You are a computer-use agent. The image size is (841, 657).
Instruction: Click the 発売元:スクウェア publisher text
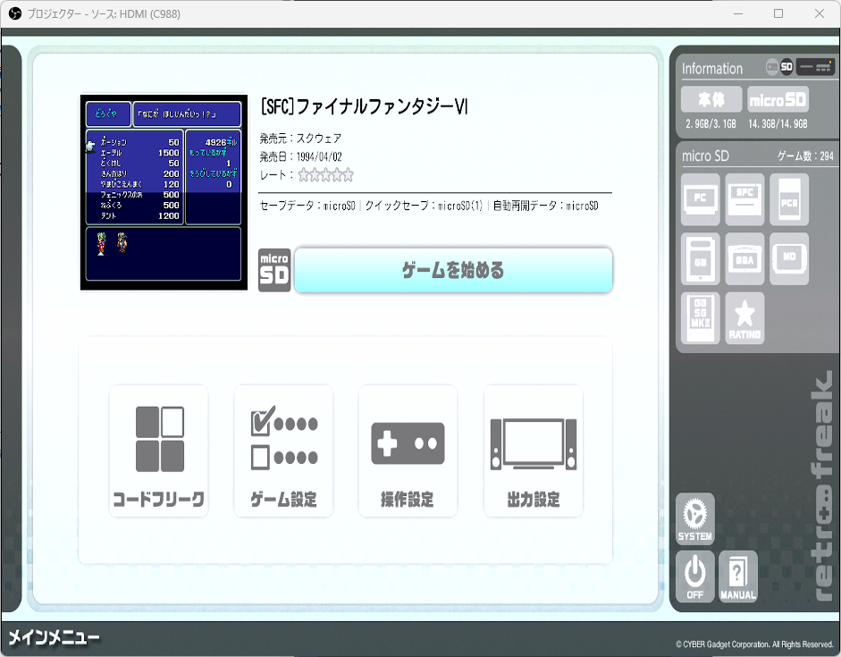[300, 139]
